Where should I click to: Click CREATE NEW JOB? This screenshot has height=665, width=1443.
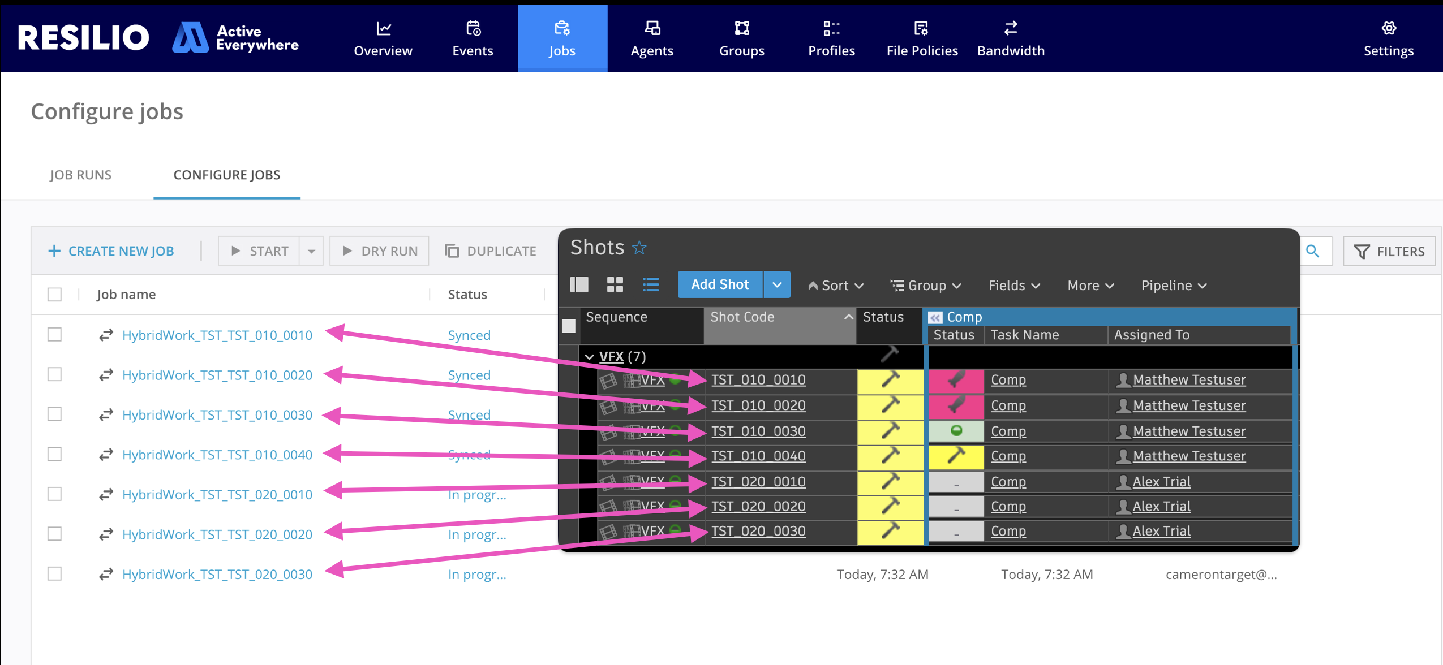click(111, 251)
